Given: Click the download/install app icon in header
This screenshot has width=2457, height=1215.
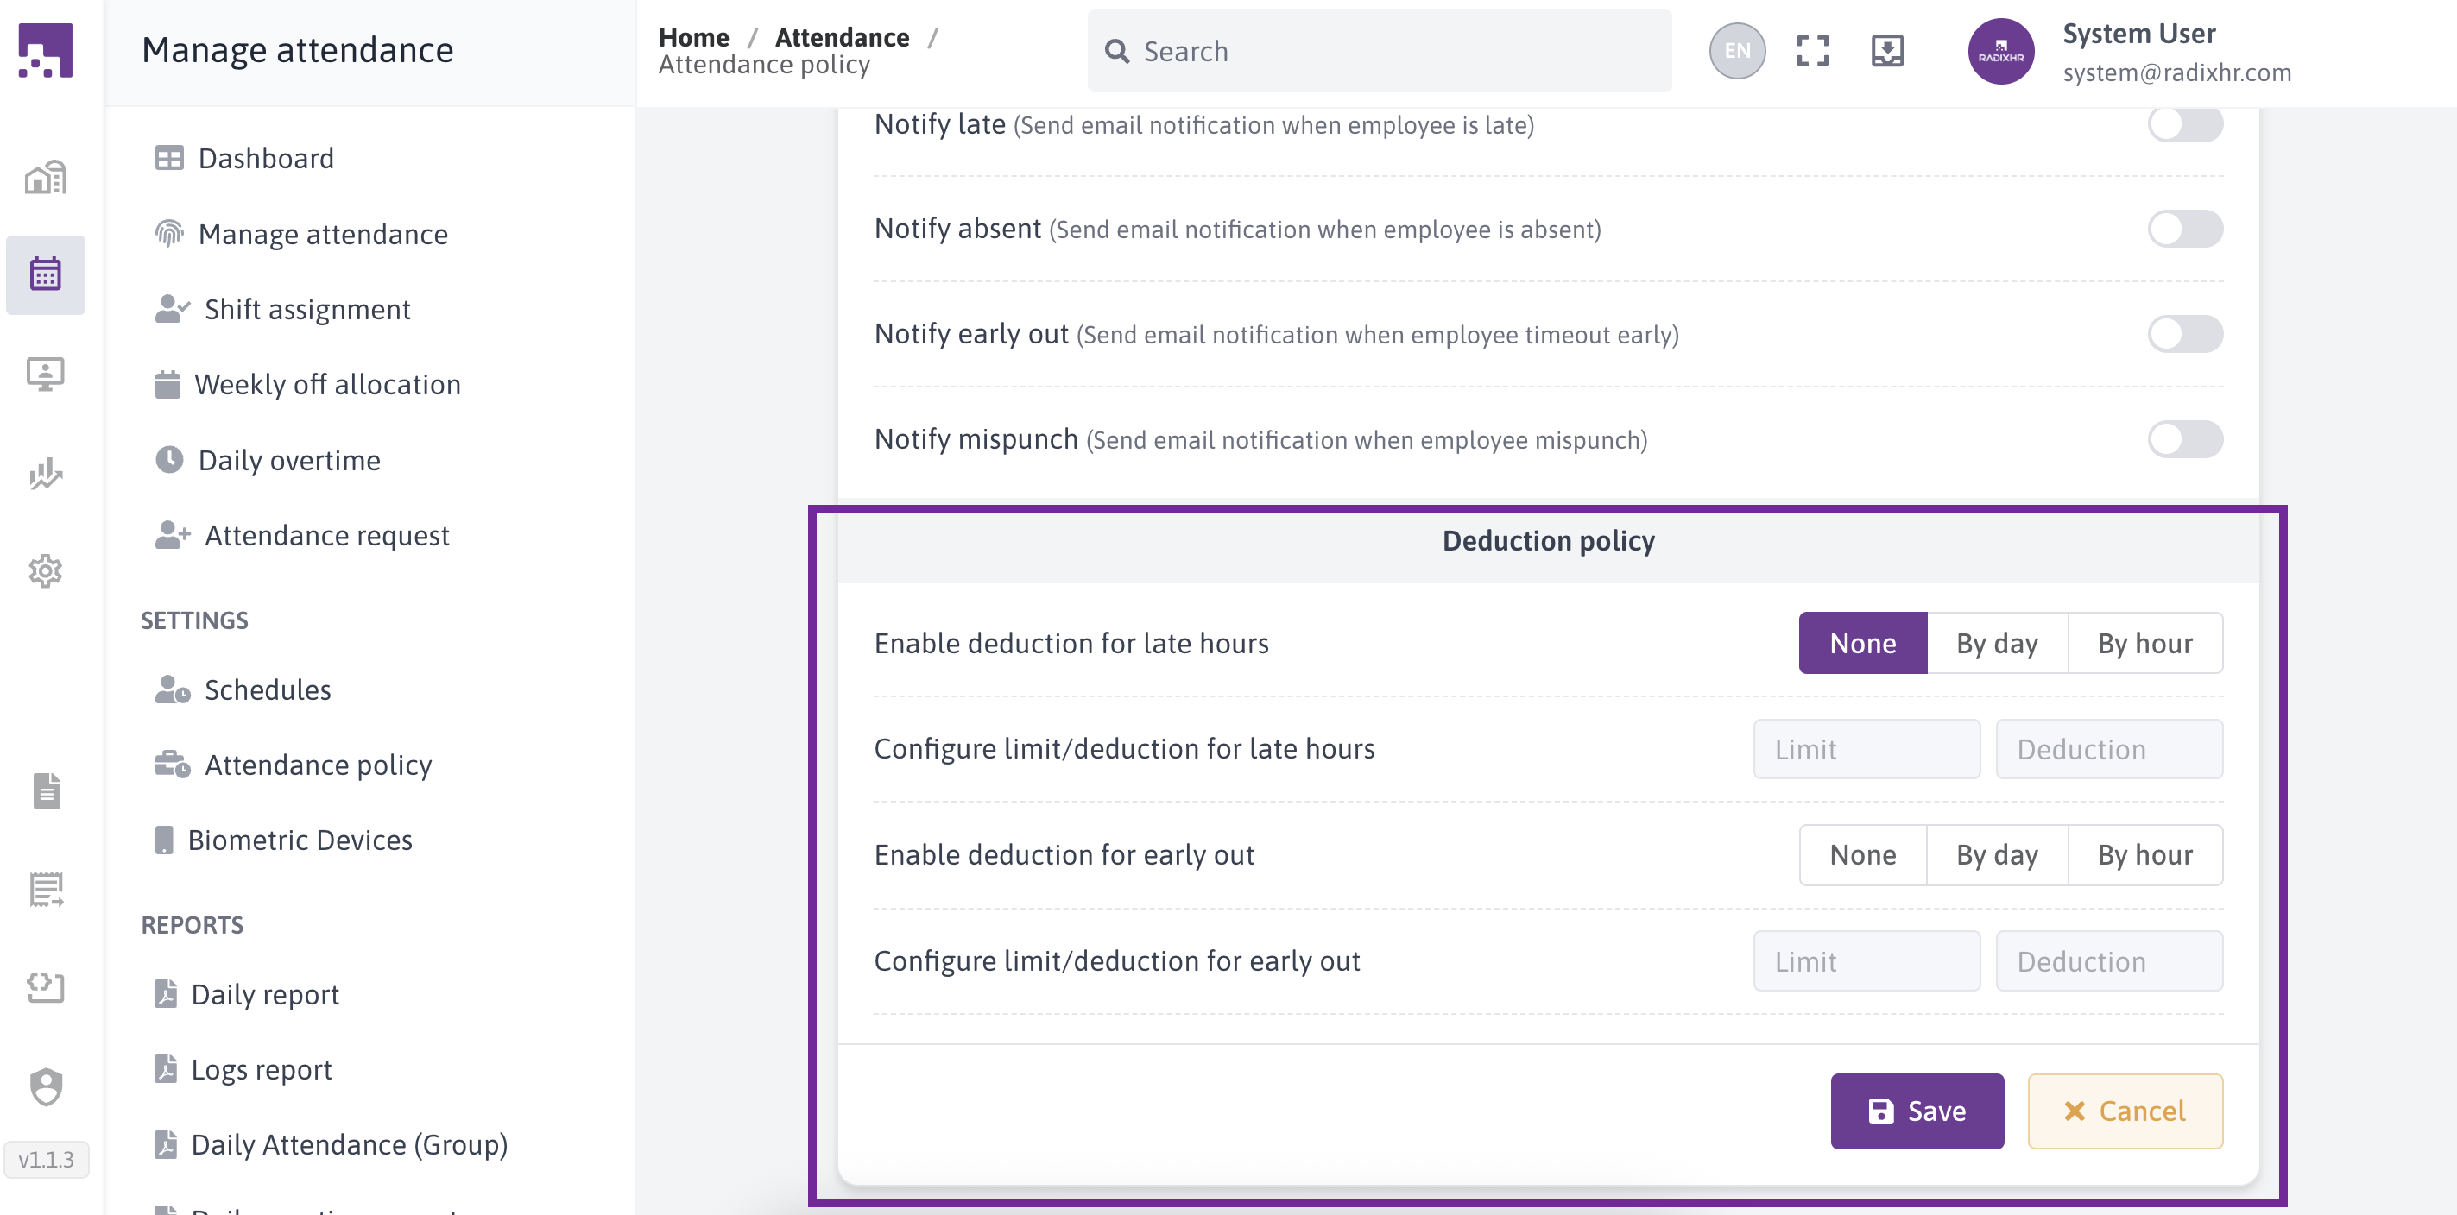Looking at the screenshot, I should (1886, 52).
